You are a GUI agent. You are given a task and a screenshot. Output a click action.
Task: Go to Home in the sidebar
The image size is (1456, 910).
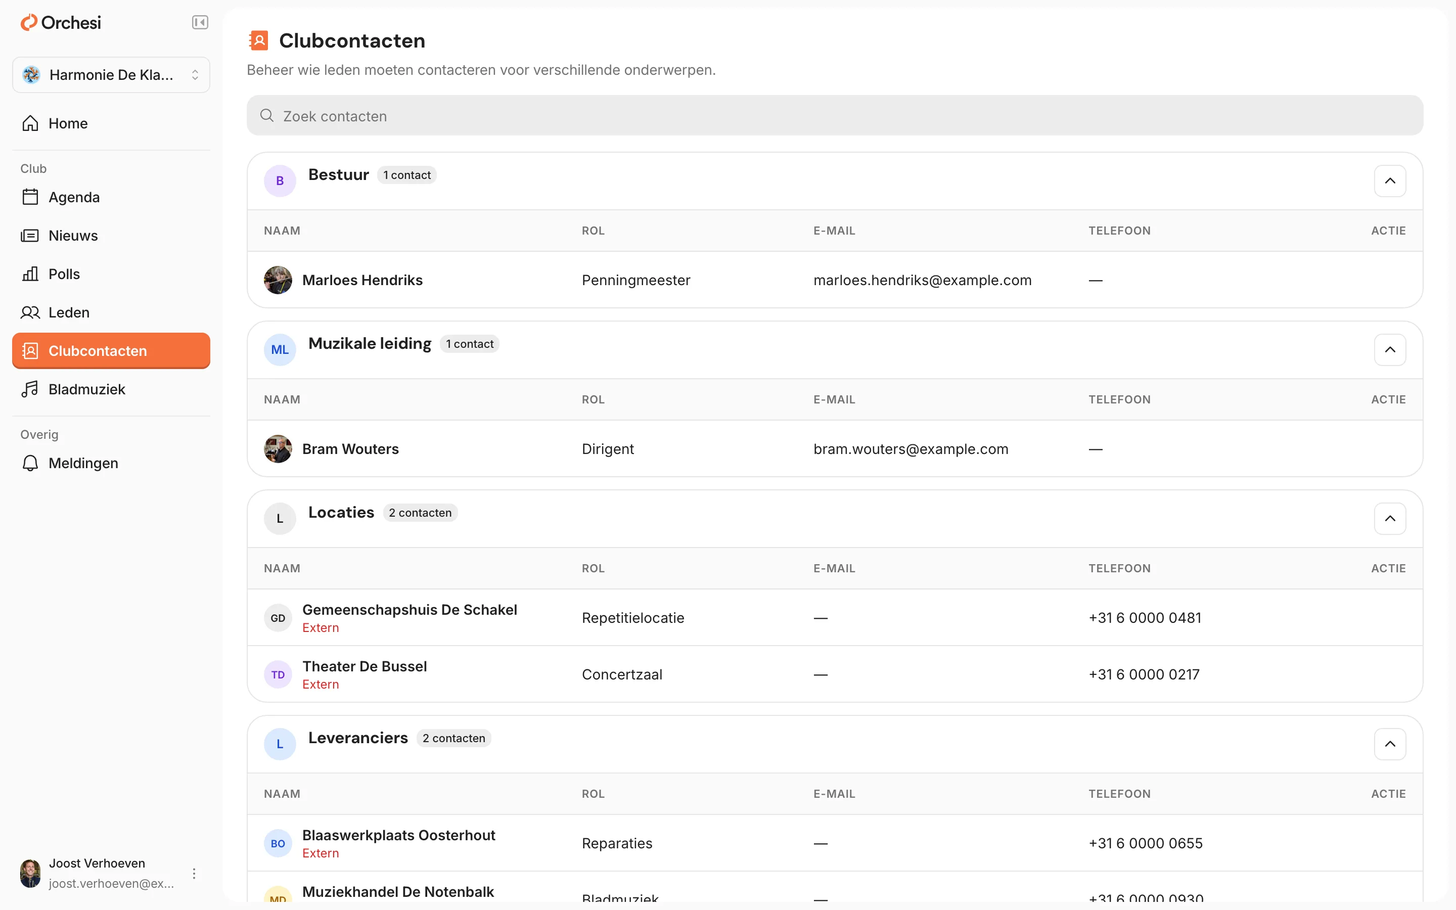coord(111,123)
